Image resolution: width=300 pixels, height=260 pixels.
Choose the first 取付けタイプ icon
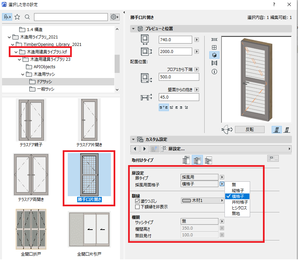click(186, 160)
